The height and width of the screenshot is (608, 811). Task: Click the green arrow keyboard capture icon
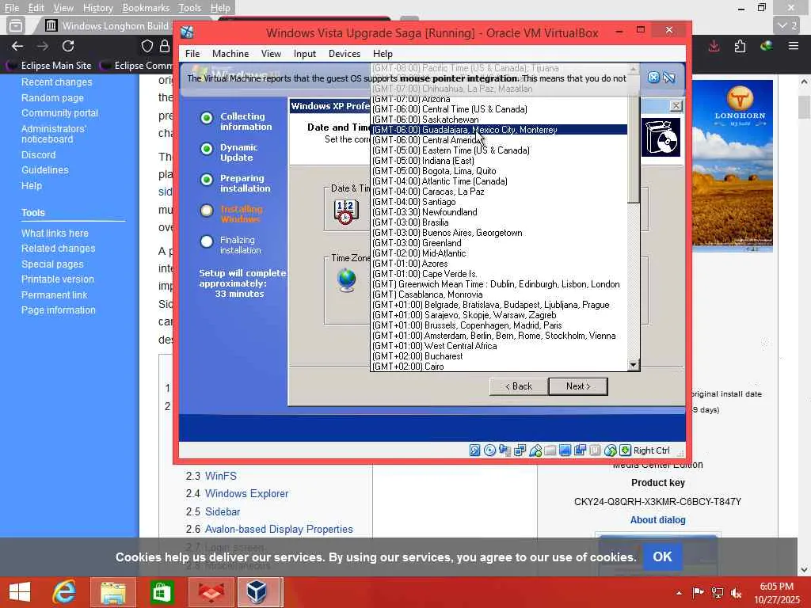(625, 450)
